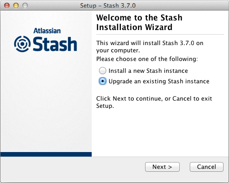The width and height of the screenshot is (229, 183).
Task: Click the Please choose one of the following prompt
Action: click(x=147, y=59)
